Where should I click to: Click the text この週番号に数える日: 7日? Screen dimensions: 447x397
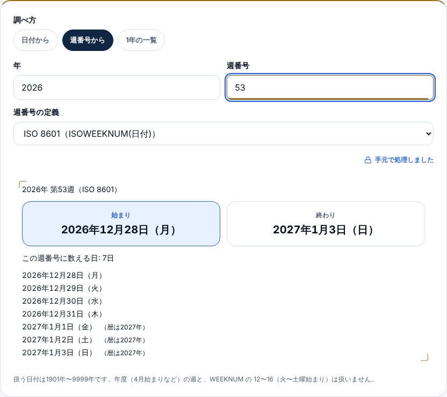(68, 259)
